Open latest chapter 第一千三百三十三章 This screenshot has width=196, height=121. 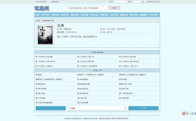click(x=129, y=61)
